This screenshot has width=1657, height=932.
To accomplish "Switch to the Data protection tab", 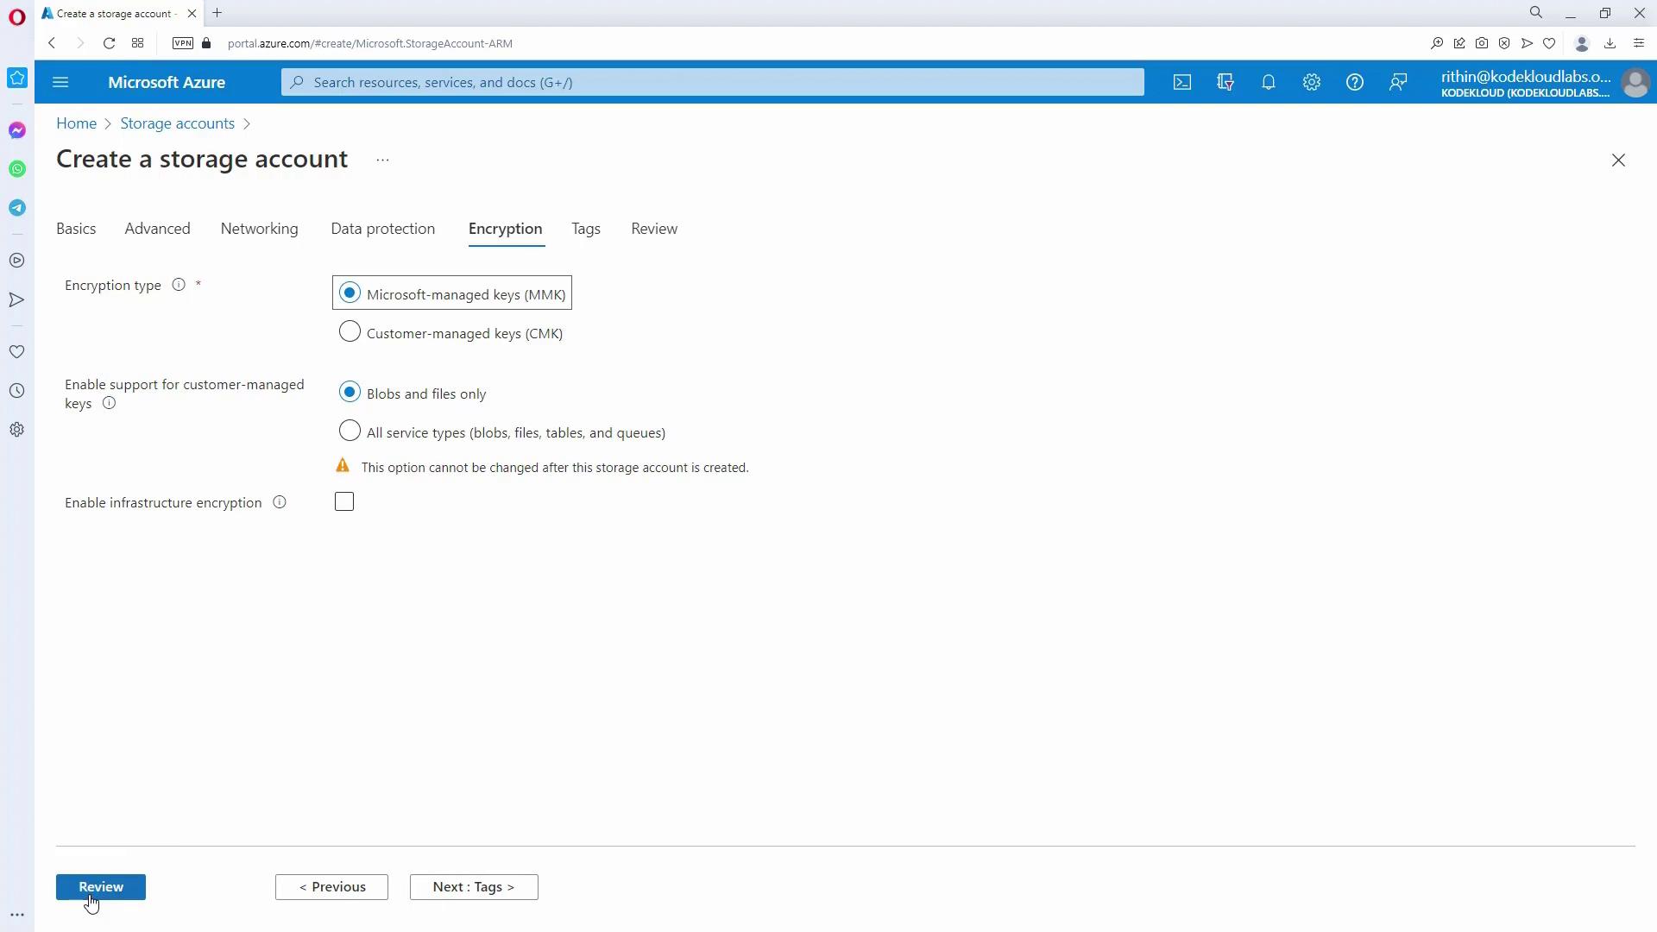I will pyautogui.click(x=382, y=229).
